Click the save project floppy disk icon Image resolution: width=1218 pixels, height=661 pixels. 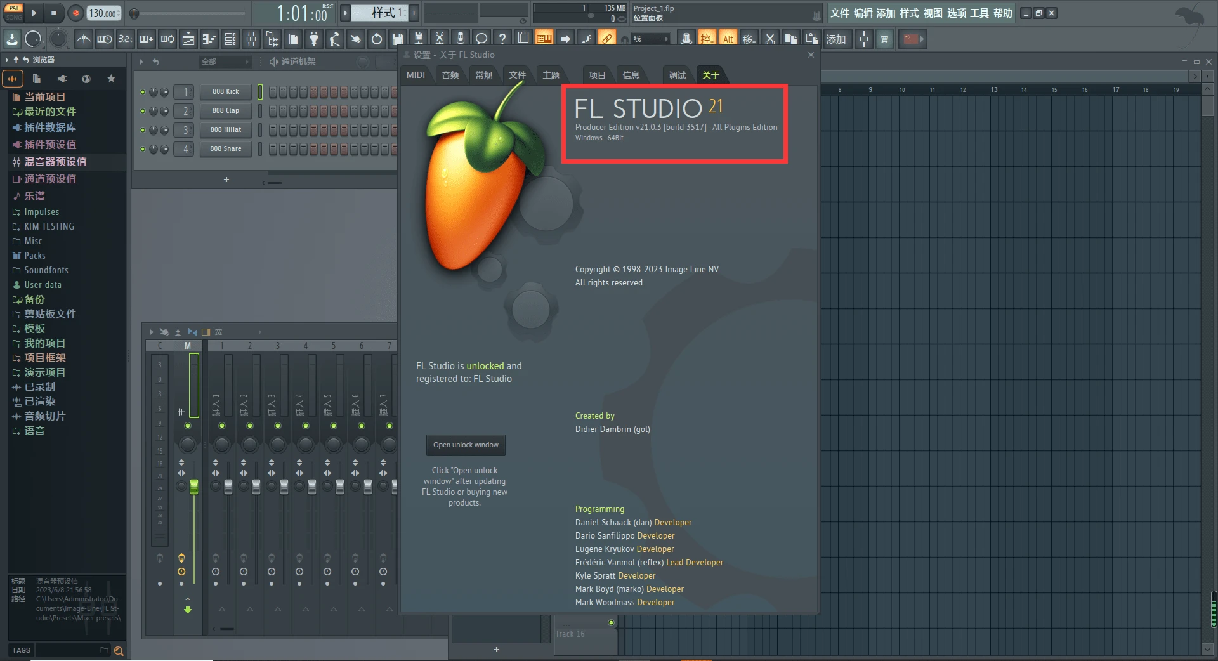[x=398, y=39]
